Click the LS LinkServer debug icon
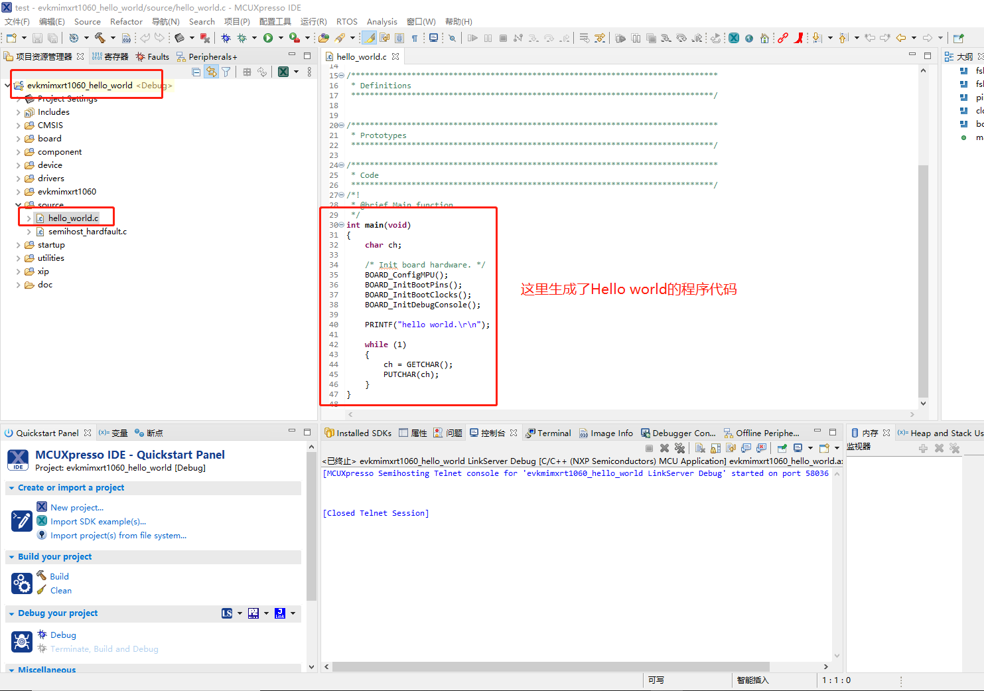Viewport: 984px width, 691px height. (x=227, y=613)
